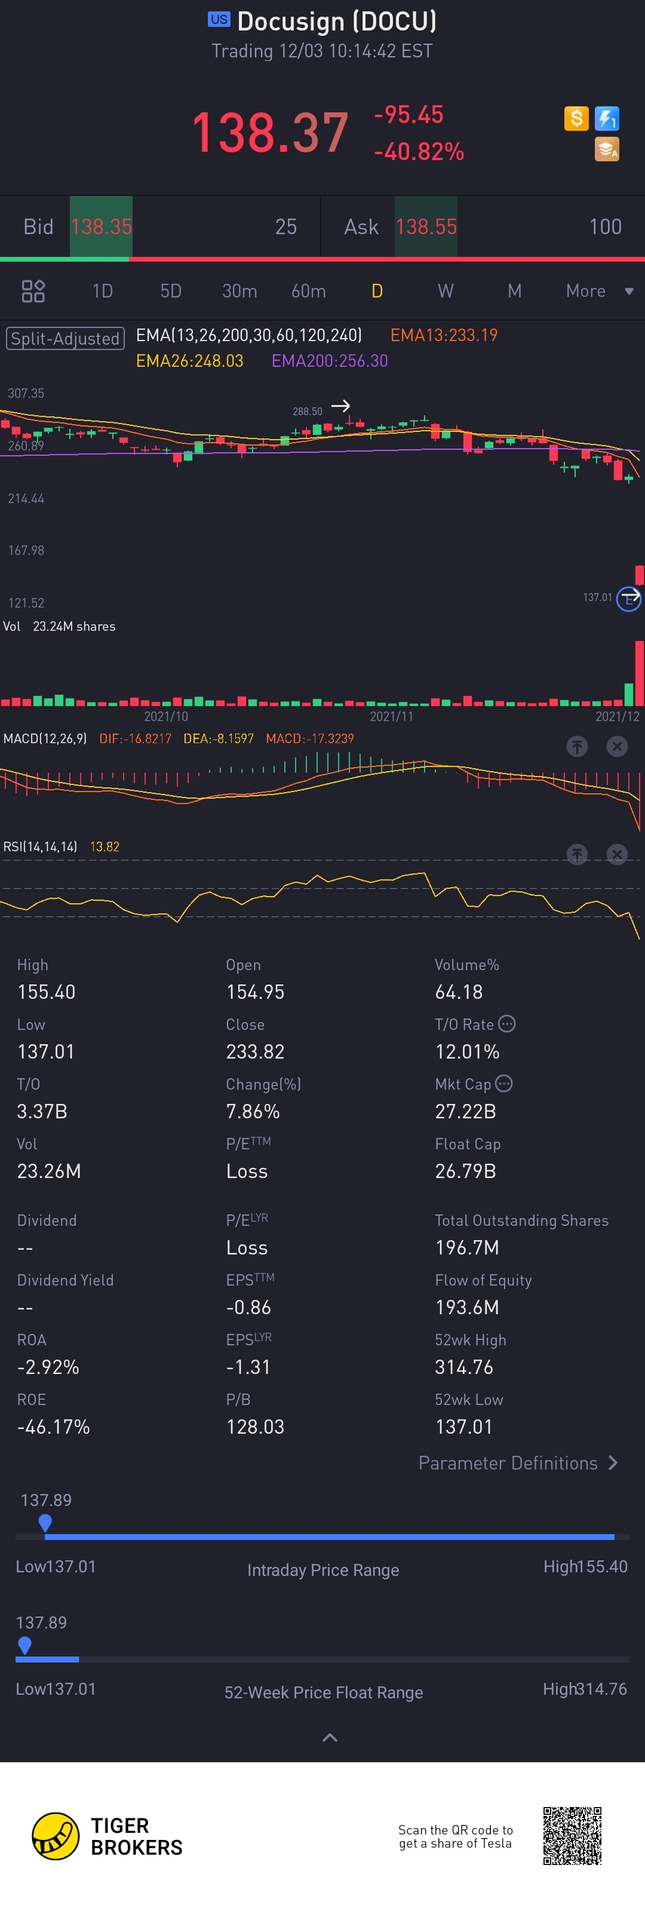The image size is (645, 1911).
Task: Switch chart to 1D timeframe
Action: click(102, 291)
